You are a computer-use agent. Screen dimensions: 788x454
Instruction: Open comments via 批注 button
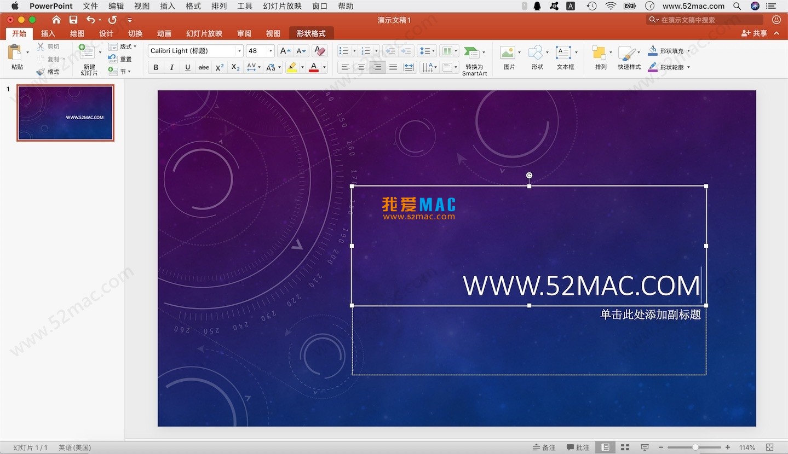click(x=578, y=447)
